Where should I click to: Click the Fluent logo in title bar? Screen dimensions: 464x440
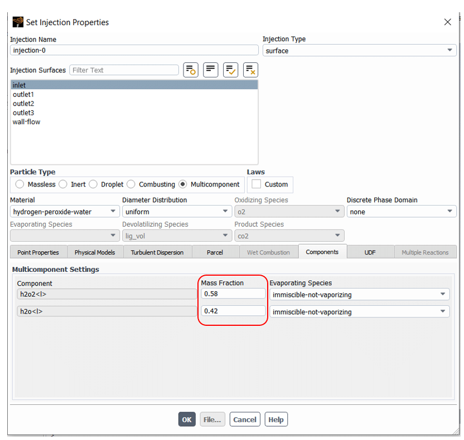(x=18, y=22)
